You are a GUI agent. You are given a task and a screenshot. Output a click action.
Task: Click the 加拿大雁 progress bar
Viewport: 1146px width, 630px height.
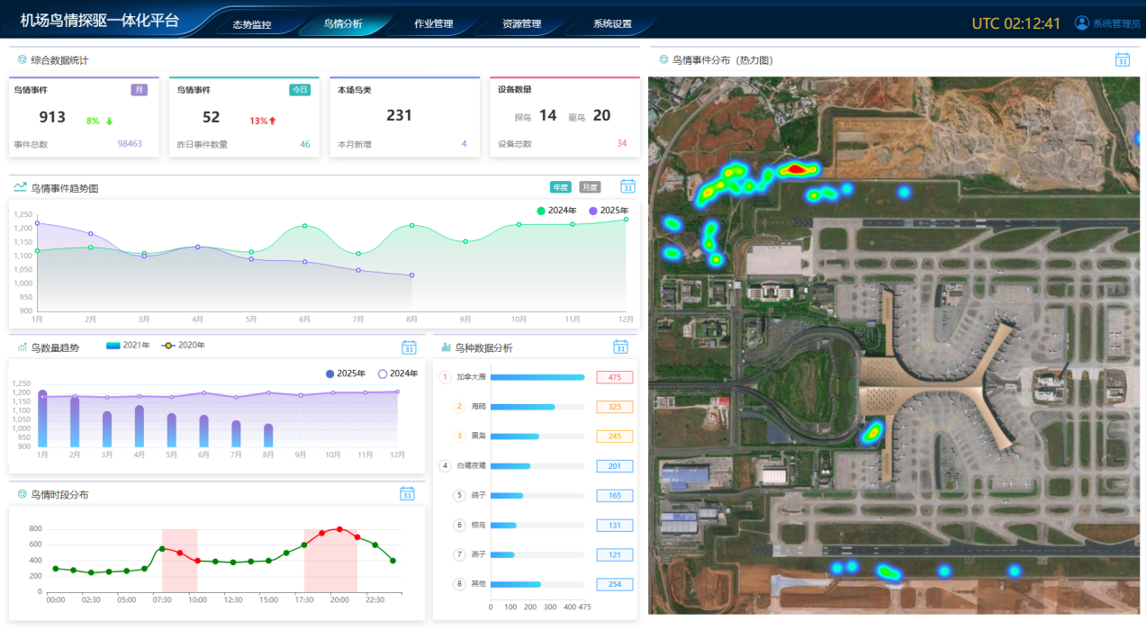click(537, 378)
